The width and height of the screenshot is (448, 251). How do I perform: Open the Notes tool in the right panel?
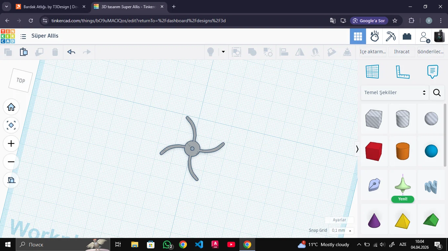433,72
